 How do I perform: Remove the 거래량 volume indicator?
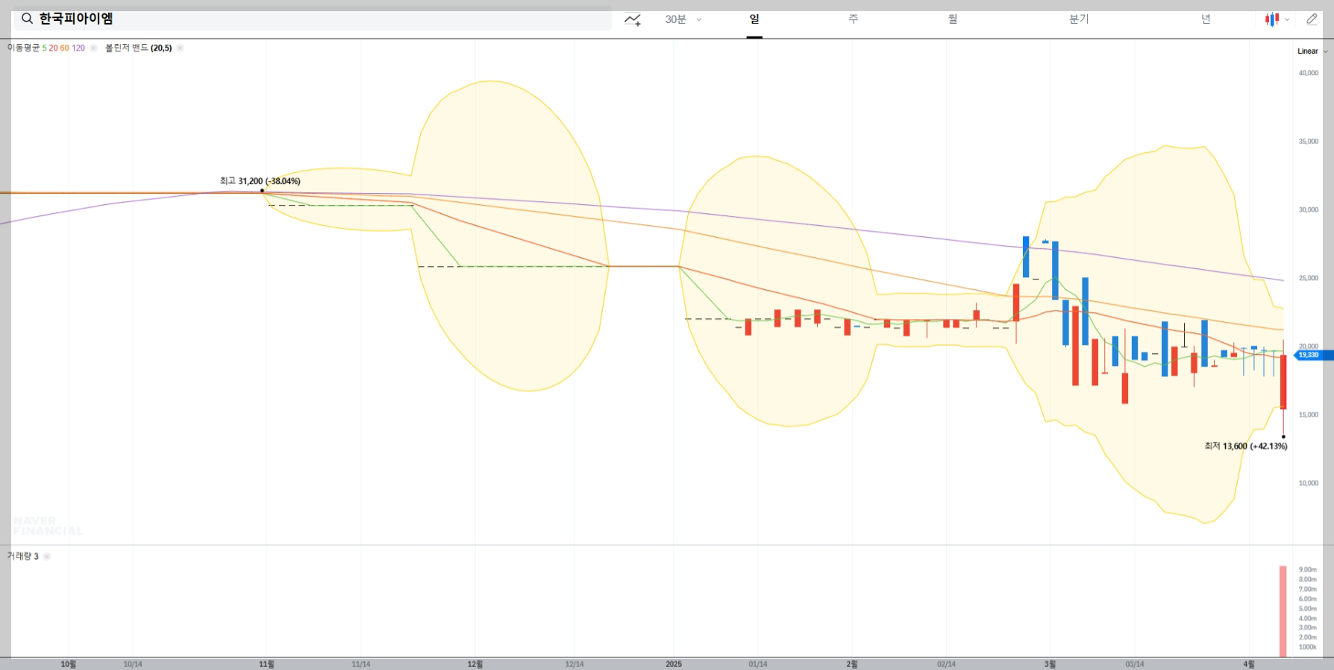pyautogui.click(x=46, y=556)
